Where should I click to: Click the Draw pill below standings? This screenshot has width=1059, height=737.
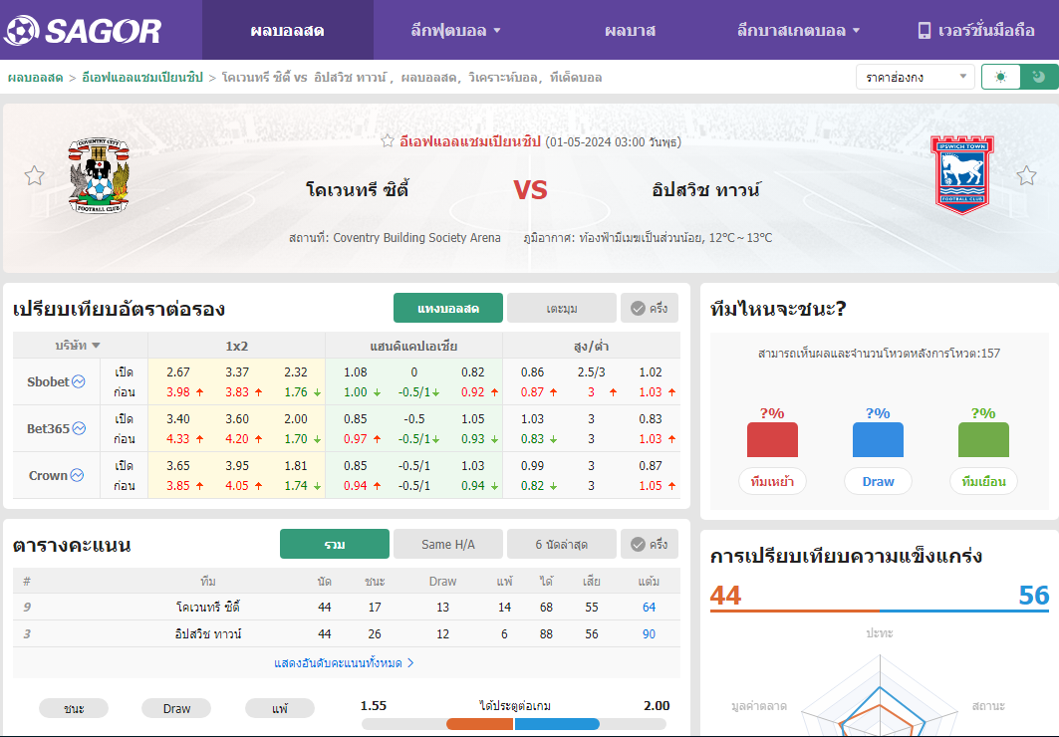pyautogui.click(x=176, y=708)
